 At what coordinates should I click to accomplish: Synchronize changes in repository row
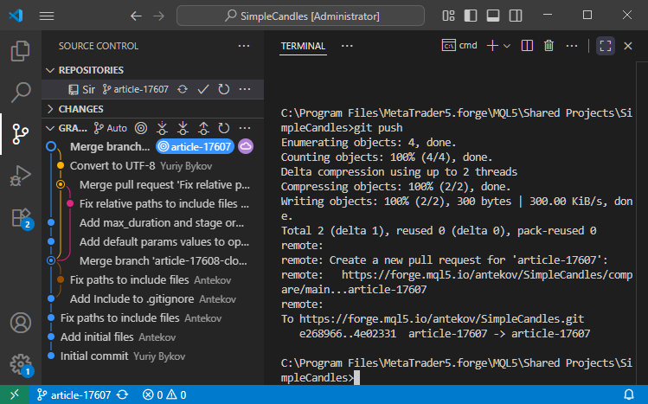coord(183,89)
